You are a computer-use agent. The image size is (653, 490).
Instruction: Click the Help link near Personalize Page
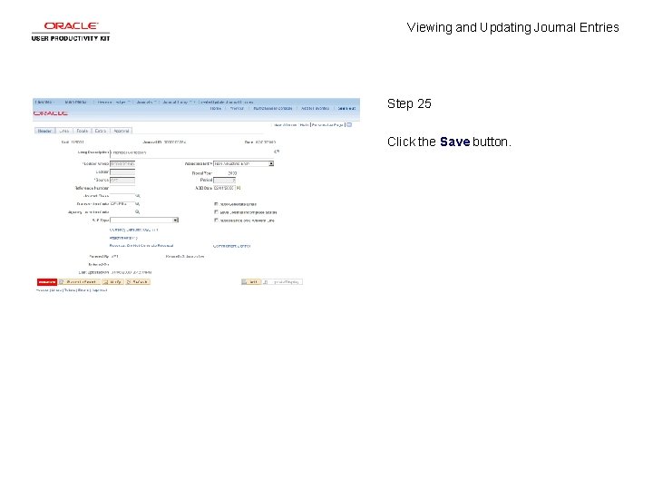[x=304, y=125]
